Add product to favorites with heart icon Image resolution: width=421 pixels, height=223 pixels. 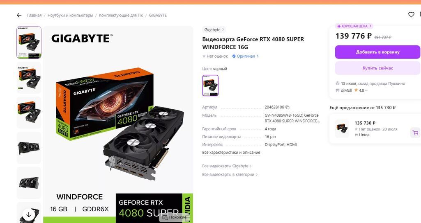point(411,15)
